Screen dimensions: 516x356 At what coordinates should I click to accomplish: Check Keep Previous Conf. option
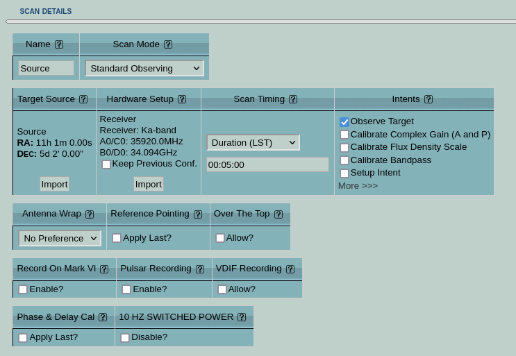[106, 164]
